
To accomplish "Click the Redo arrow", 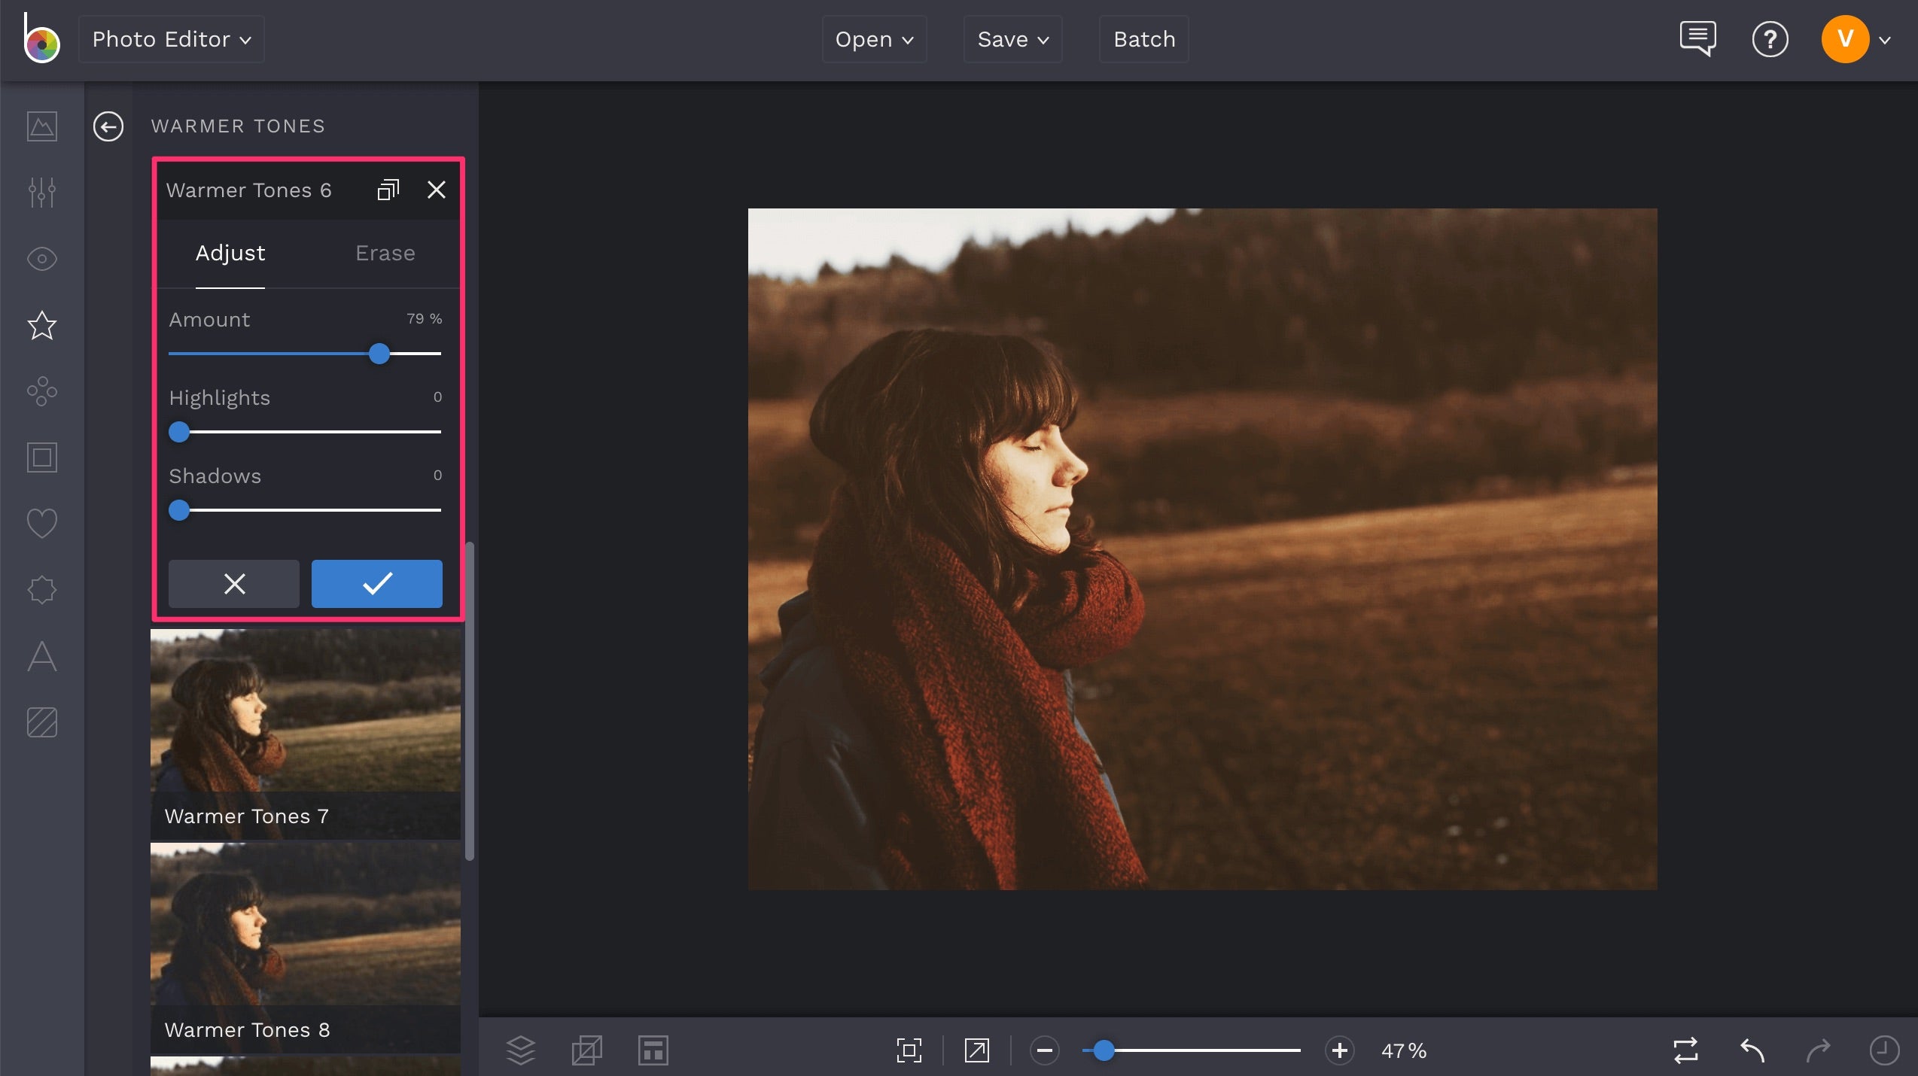I will [x=1819, y=1051].
